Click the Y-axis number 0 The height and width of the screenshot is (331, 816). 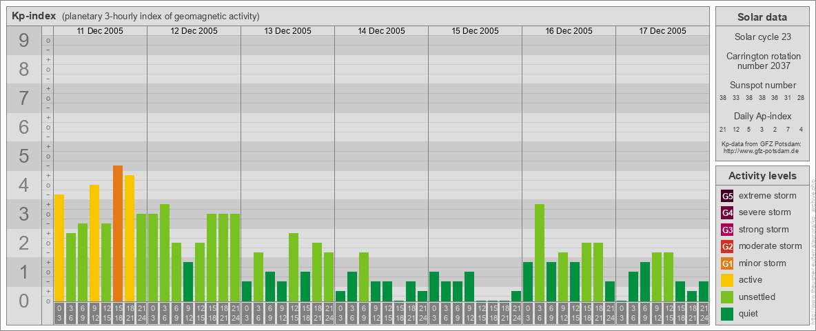(23, 301)
